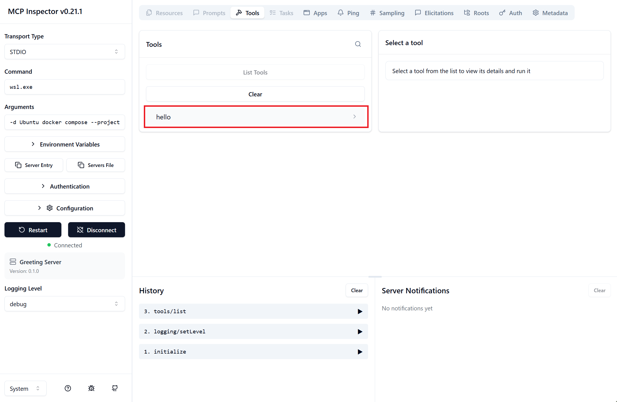Clear the Server Notifications
Screen dimensions: 617x402
pos(600,291)
